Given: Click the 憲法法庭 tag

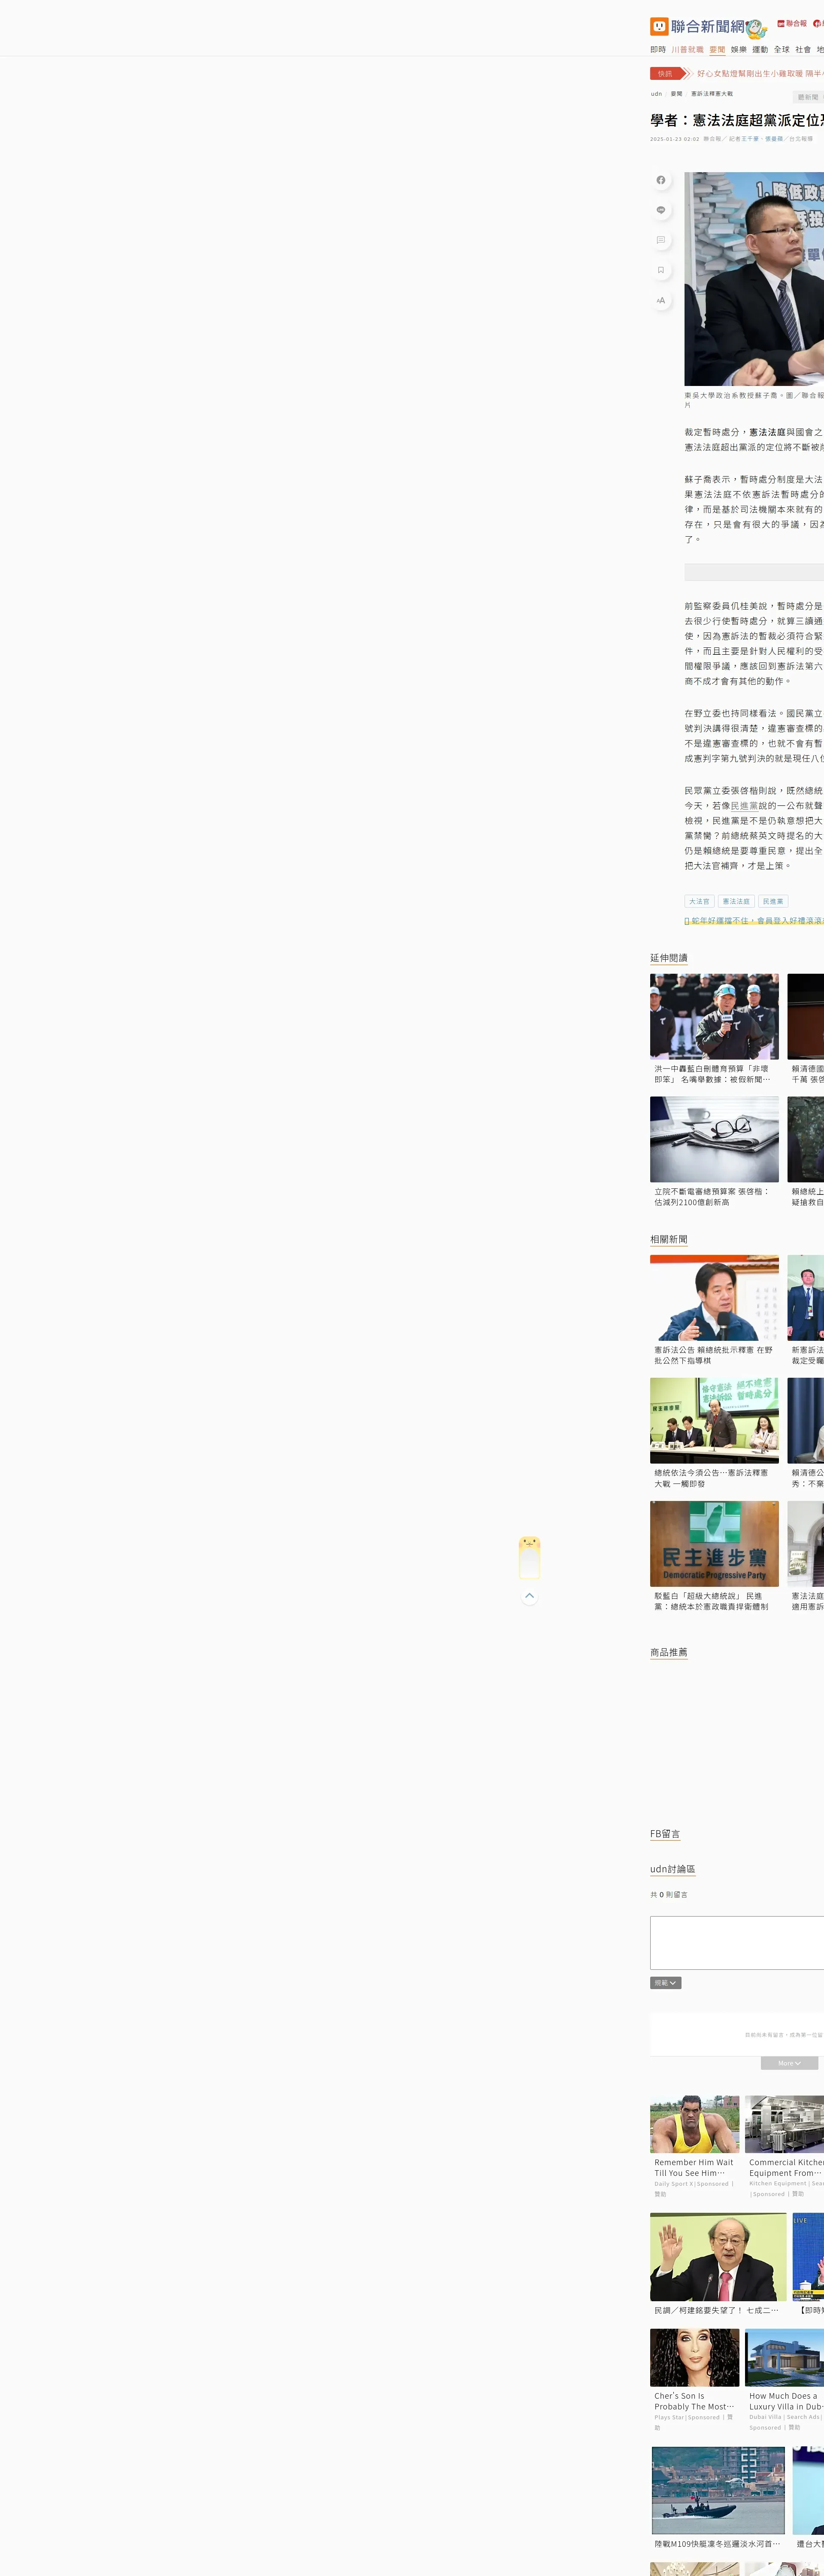Looking at the screenshot, I should point(736,901).
